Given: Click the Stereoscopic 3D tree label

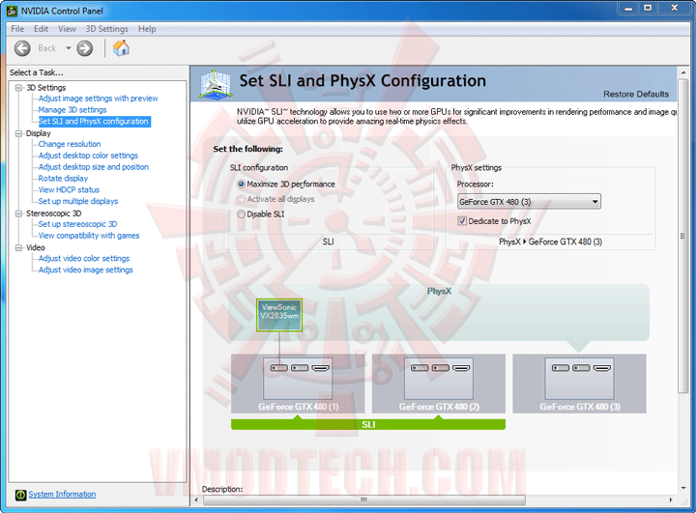Looking at the screenshot, I should coord(54,214).
